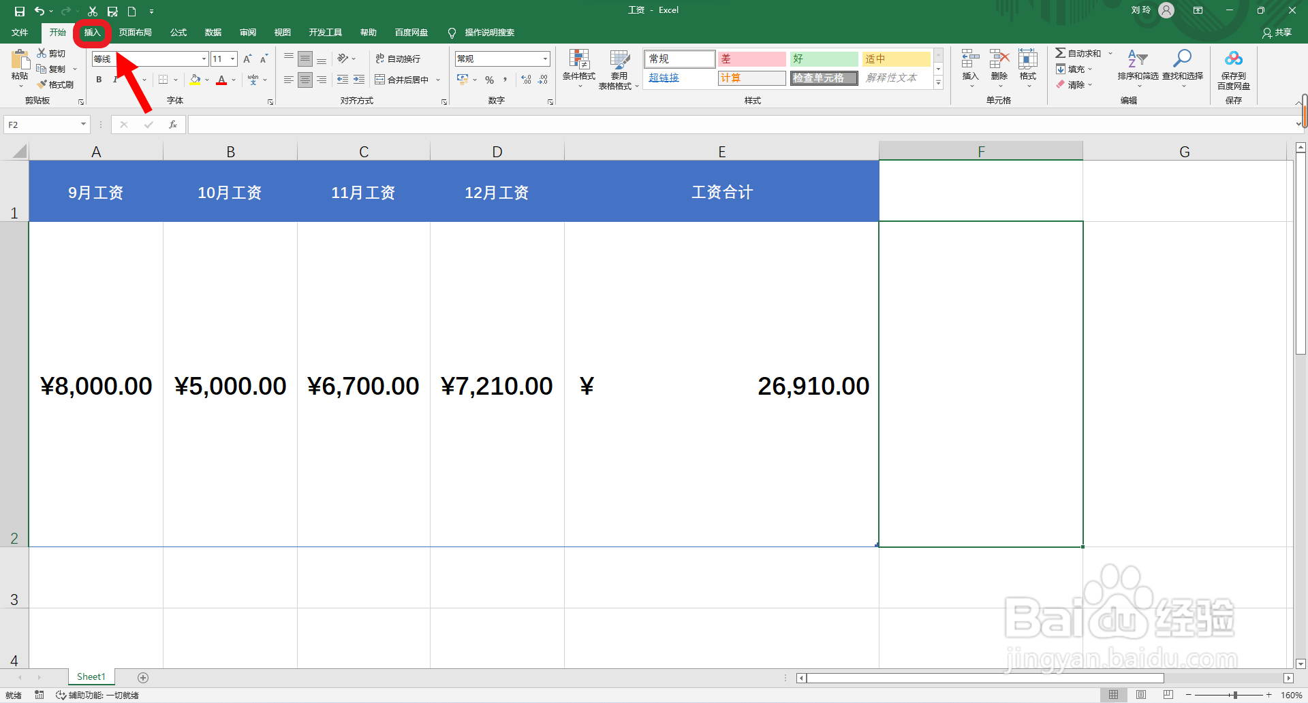Click the text orientation icon
Viewport: 1308px width, 703px height.
[x=343, y=59]
